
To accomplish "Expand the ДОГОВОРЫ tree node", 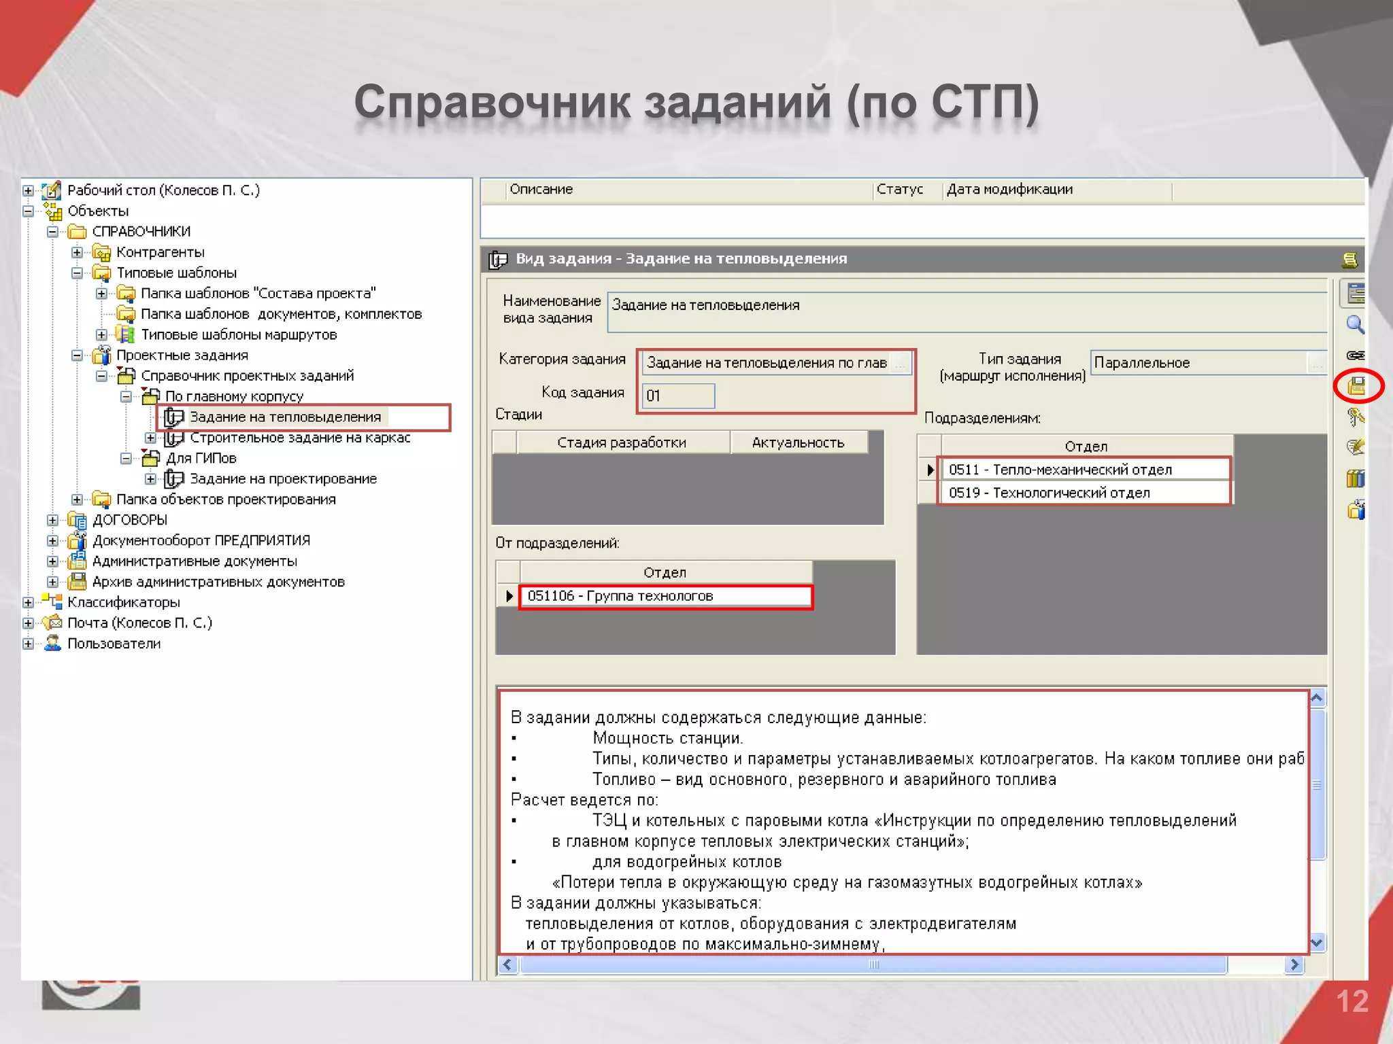I will (x=52, y=520).
